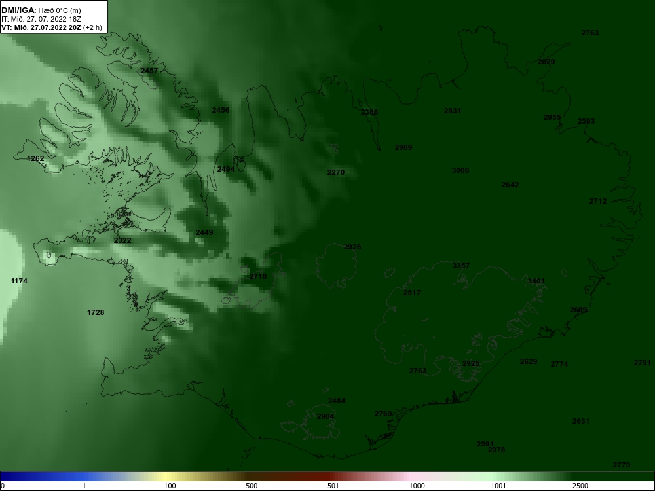Click the 2791 value

(643, 363)
